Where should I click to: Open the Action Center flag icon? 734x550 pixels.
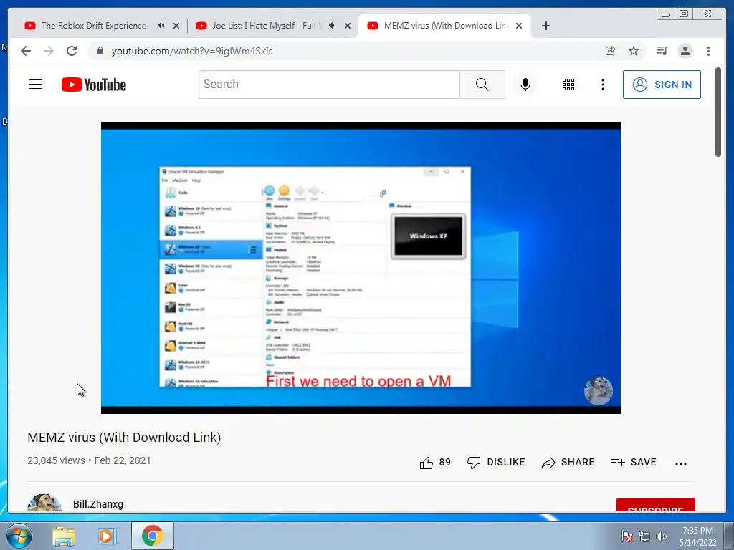coord(627,536)
